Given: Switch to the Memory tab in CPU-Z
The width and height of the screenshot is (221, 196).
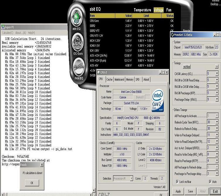Looking at the screenshot, I should click(x=130, y=79).
